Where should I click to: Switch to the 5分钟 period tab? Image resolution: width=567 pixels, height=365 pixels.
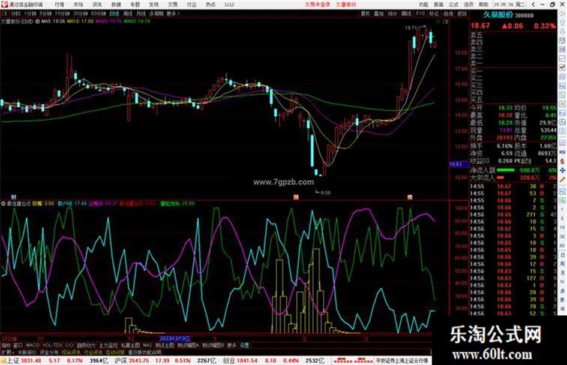46,13
